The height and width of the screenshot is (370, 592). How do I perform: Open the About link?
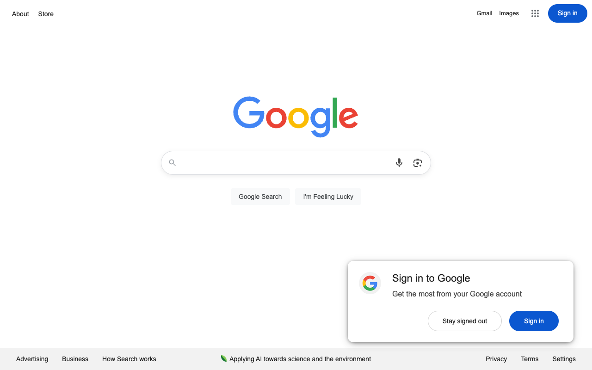click(x=20, y=14)
